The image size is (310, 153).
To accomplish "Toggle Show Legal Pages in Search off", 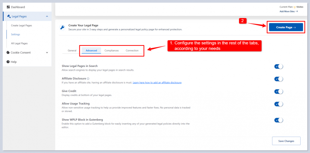I will (x=278, y=67).
